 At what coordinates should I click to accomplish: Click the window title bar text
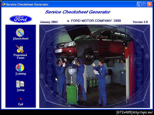27,4
